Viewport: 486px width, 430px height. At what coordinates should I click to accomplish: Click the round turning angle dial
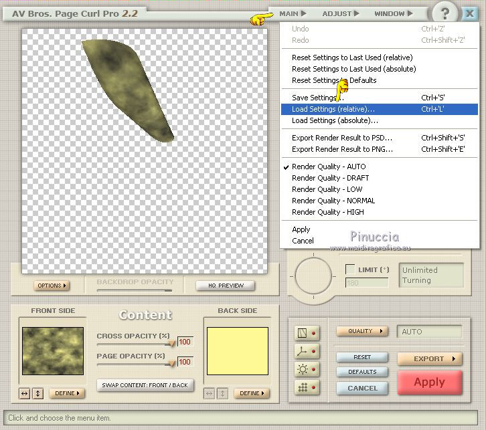314,276
